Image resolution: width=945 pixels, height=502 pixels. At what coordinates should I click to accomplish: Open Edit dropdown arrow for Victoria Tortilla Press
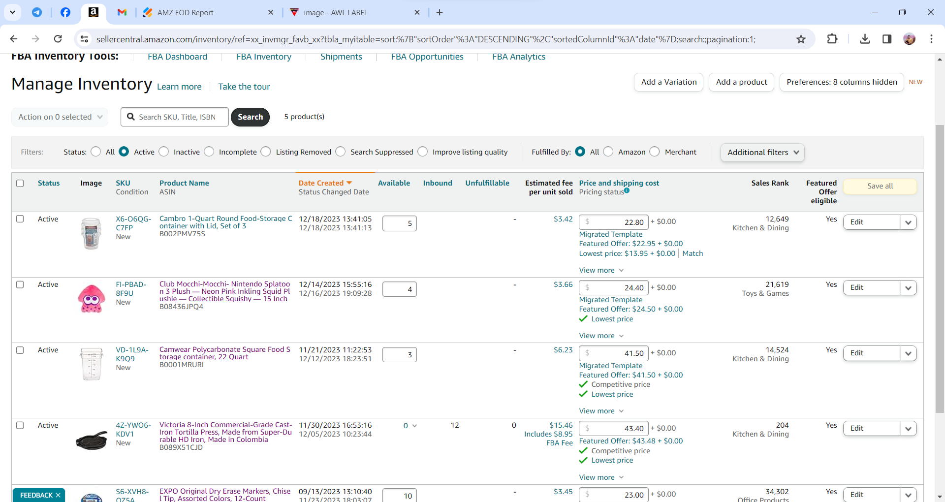point(909,429)
